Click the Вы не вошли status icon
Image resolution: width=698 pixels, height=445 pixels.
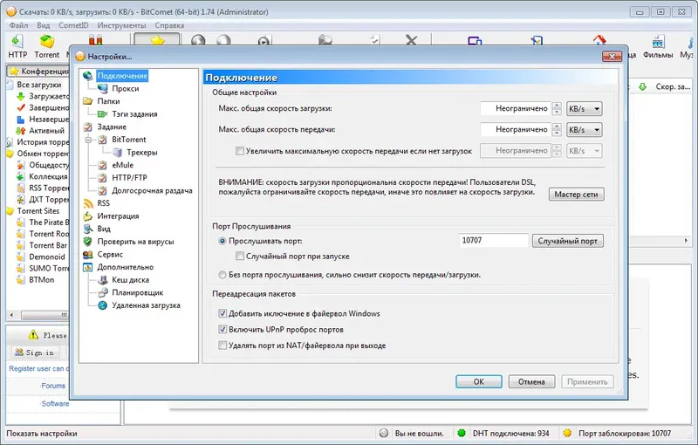[x=384, y=433]
